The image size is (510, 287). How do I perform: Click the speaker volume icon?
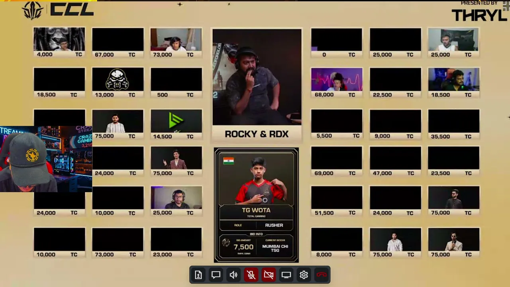233,275
